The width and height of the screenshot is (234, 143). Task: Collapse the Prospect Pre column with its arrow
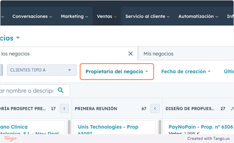(64, 108)
